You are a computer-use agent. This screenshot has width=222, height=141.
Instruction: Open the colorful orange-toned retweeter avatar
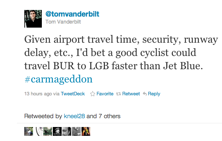[x=86, y=131]
